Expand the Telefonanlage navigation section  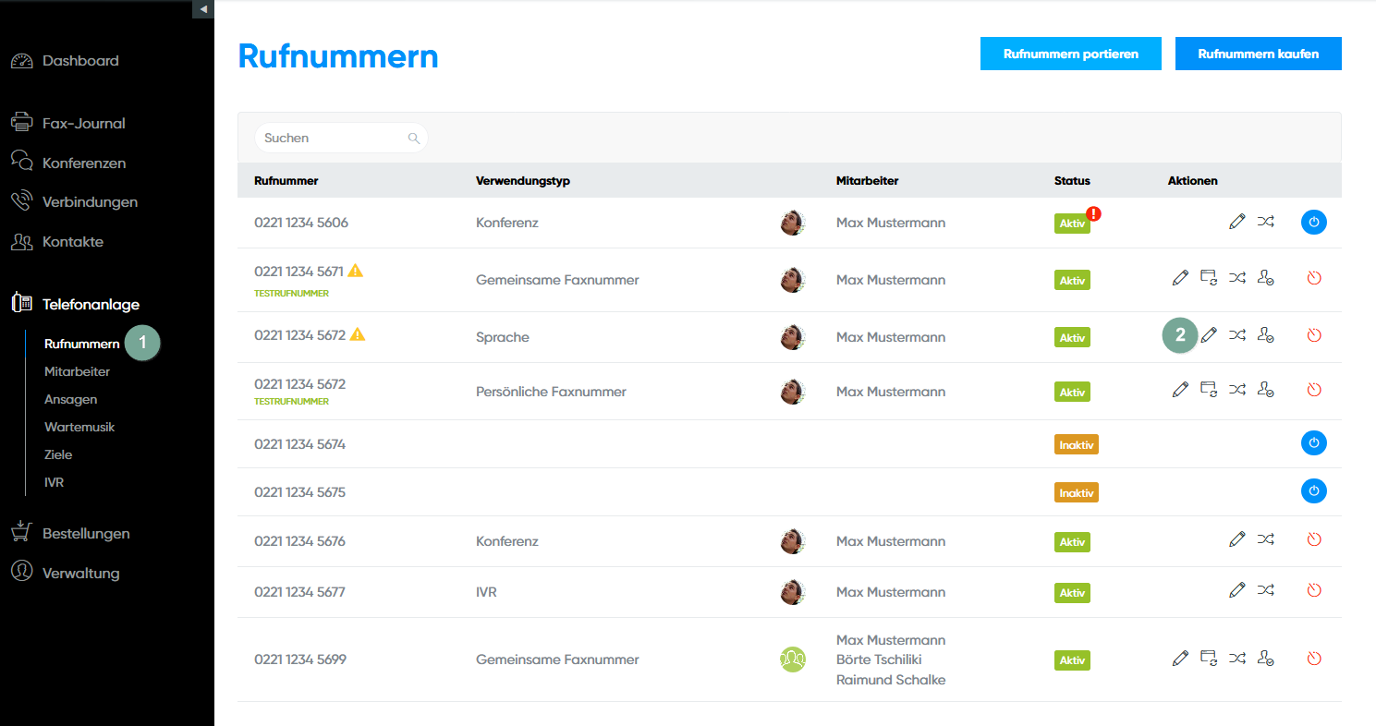[x=91, y=304]
